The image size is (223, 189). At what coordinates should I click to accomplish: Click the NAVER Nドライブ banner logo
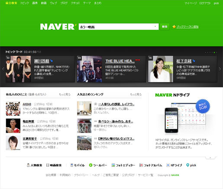(x=172, y=95)
